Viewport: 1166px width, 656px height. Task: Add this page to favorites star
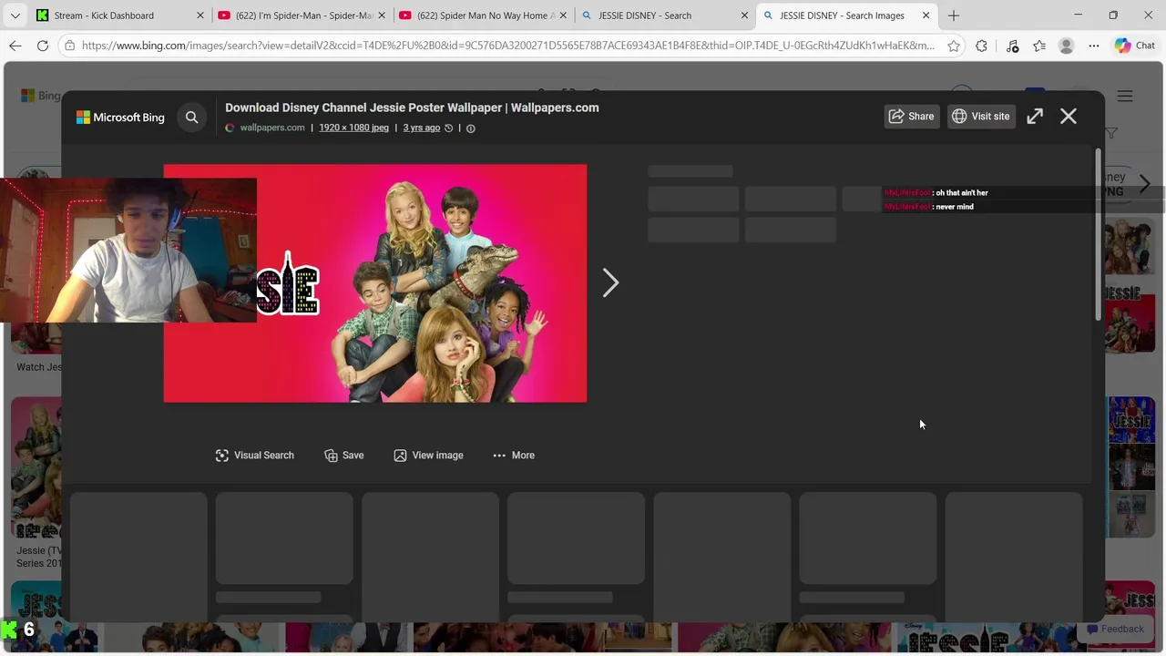coord(954,46)
